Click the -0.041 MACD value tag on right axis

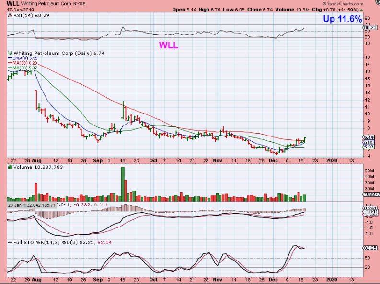(x=370, y=212)
